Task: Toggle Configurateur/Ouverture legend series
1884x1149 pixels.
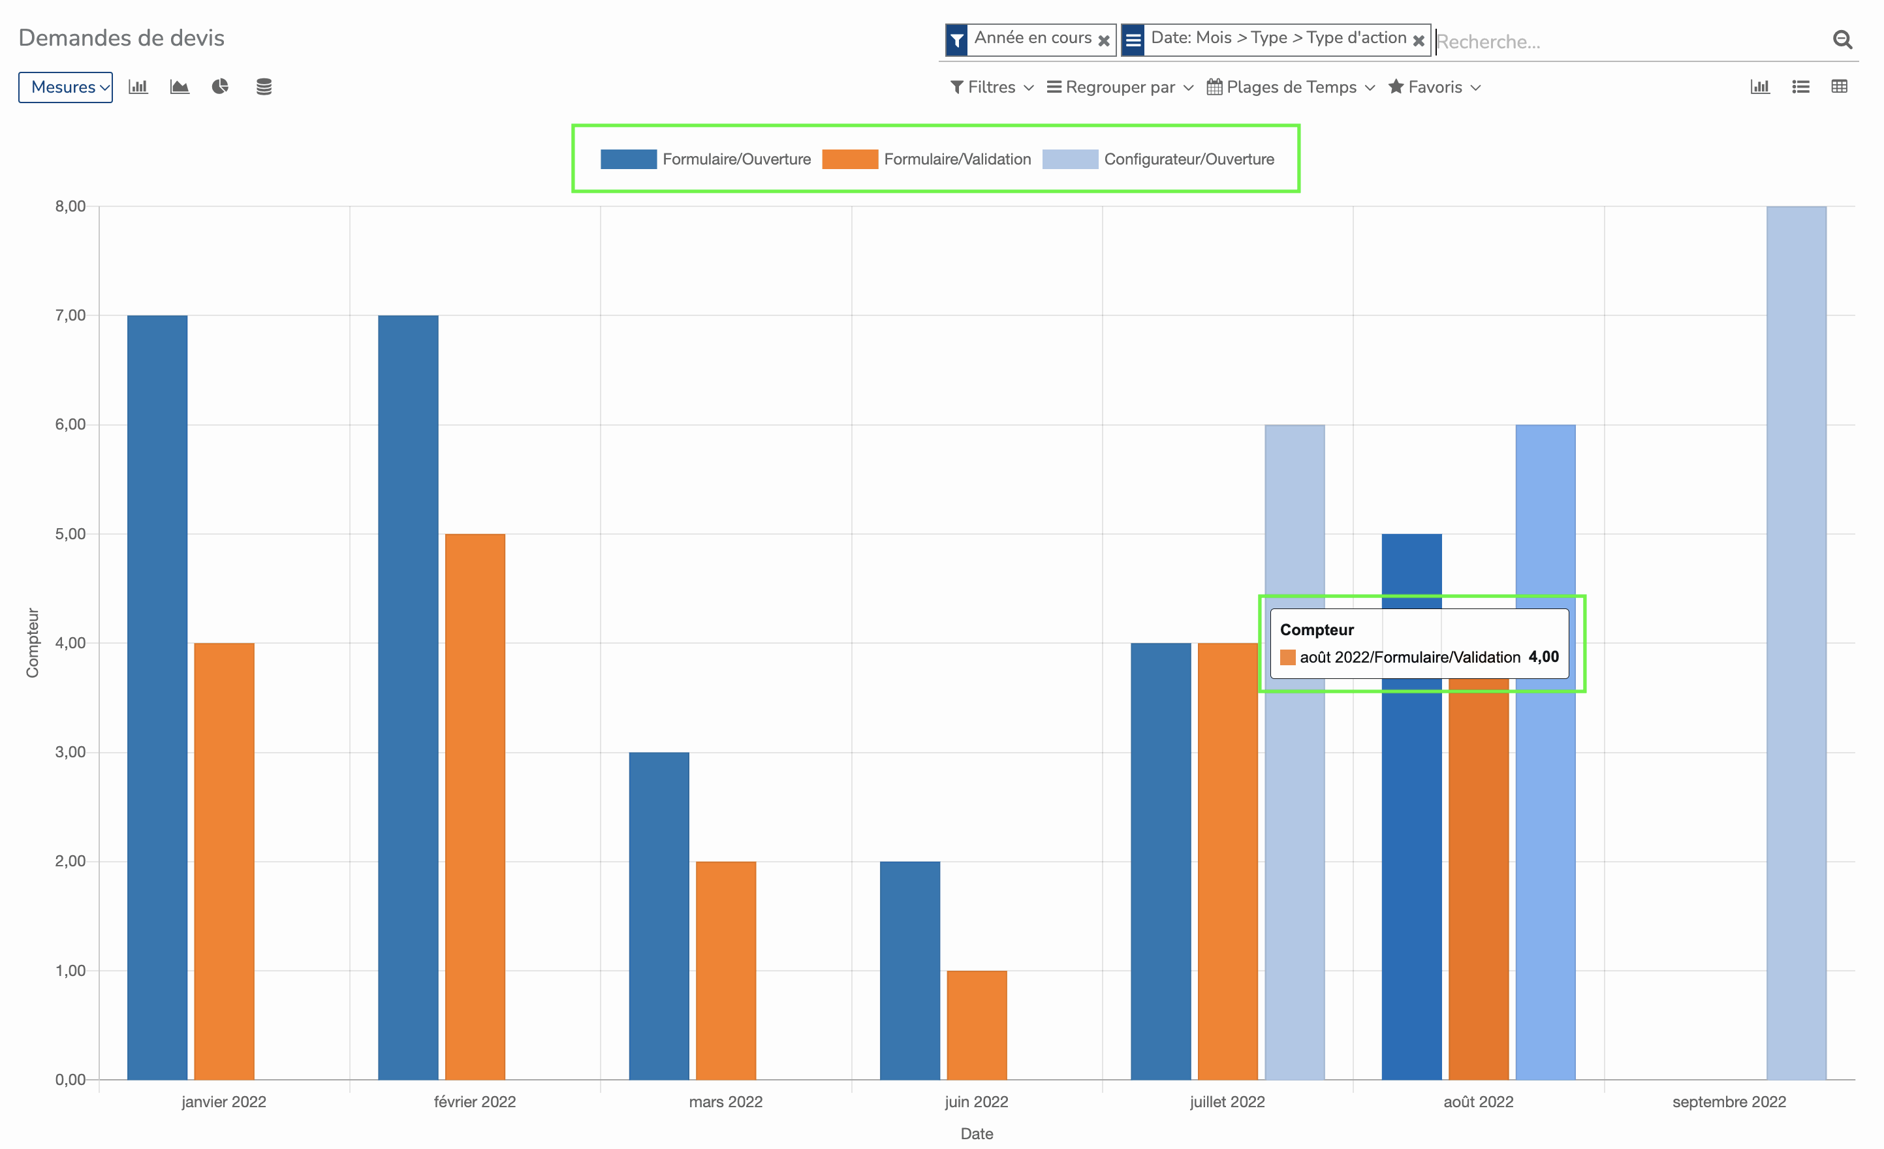Action: [x=1158, y=159]
